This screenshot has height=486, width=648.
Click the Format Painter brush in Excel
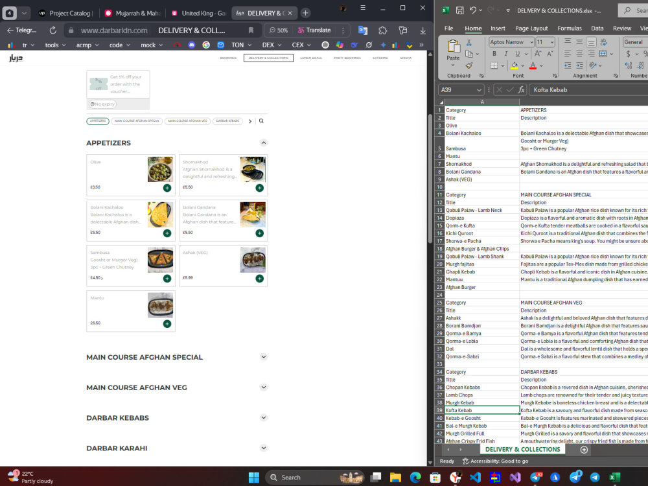pos(469,65)
